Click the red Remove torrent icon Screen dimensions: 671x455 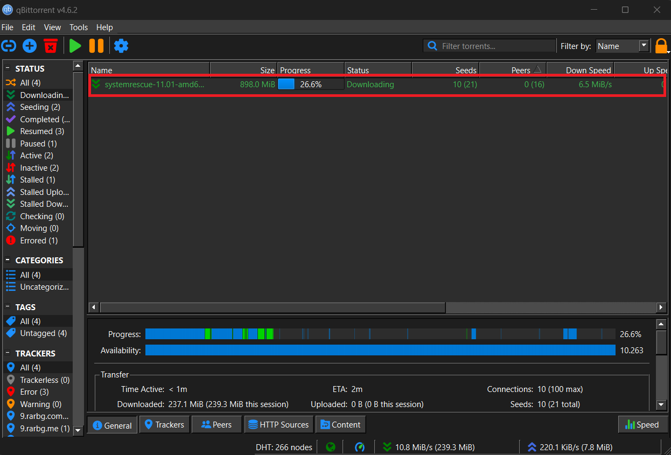click(51, 46)
